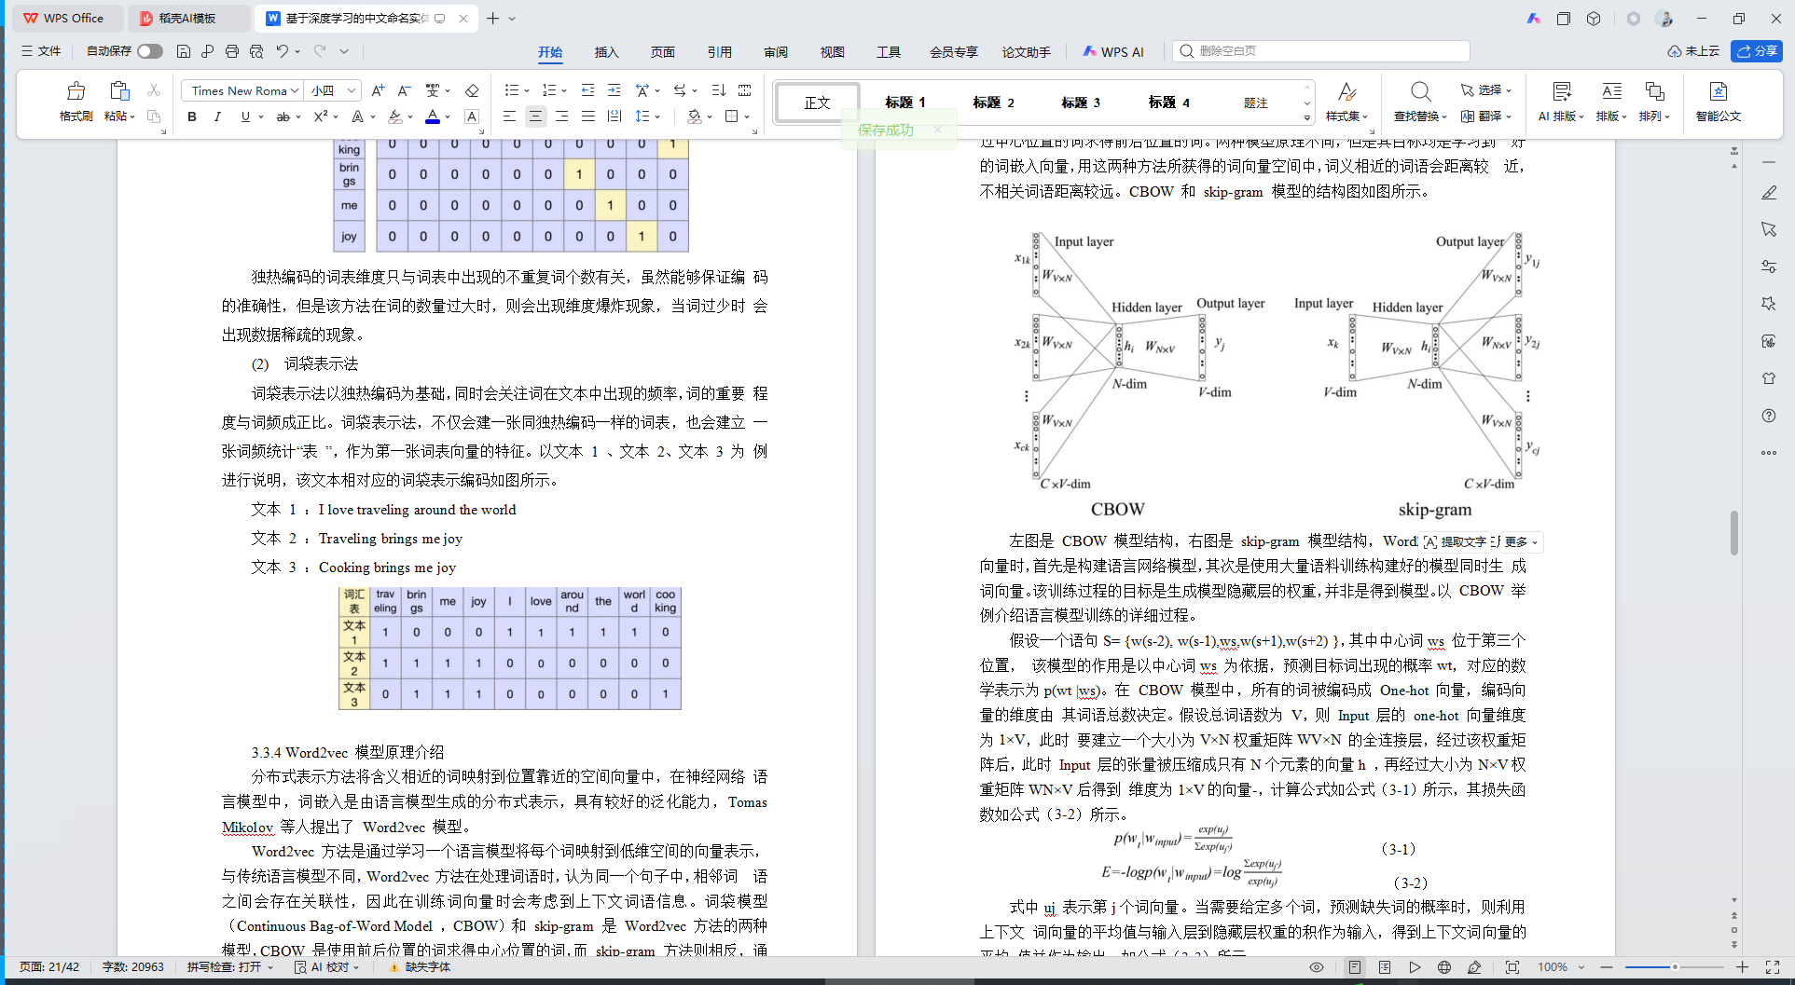1795x985 pixels.
Task: Open the 插入 ribbon tab
Action: [x=606, y=52]
